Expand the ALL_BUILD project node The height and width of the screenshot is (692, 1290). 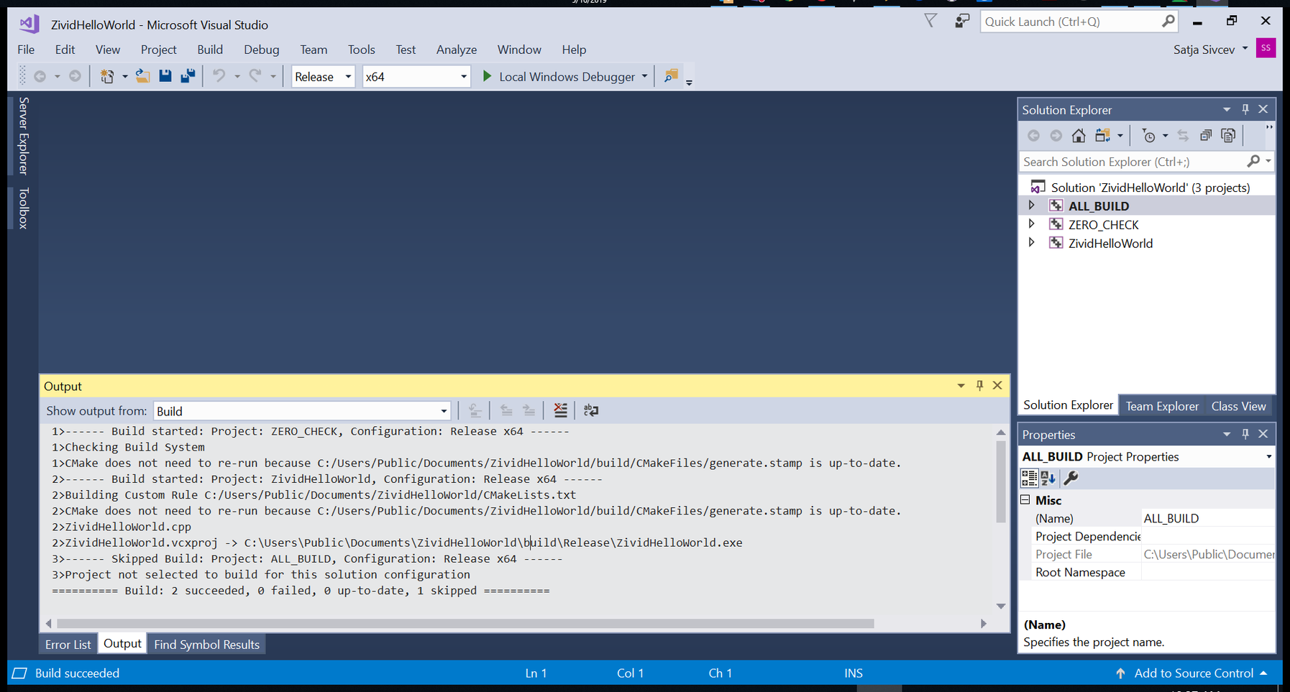point(1031,206)
